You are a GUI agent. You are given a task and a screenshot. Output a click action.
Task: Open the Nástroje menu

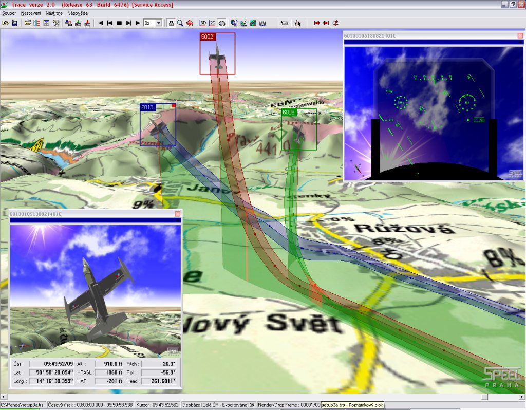pyautogui.click(x=54, y=13)
